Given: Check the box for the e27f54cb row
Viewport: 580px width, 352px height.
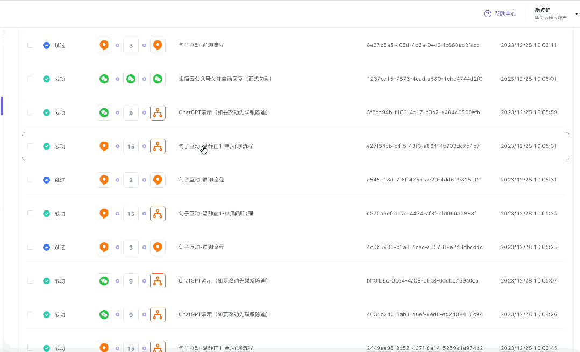Looking at the screenshot, I should (x=30, y=146).
